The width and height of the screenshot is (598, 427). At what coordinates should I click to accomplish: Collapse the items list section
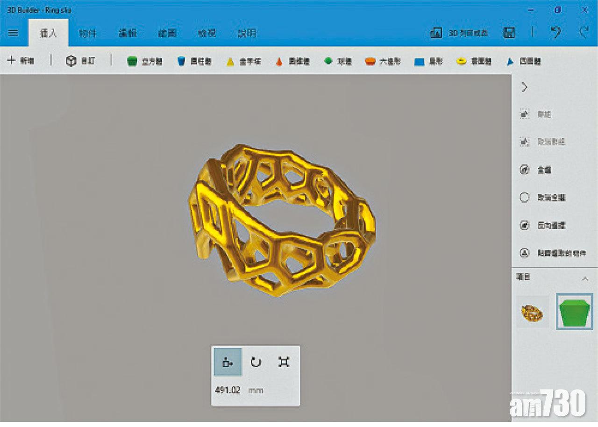coord(585,279)
